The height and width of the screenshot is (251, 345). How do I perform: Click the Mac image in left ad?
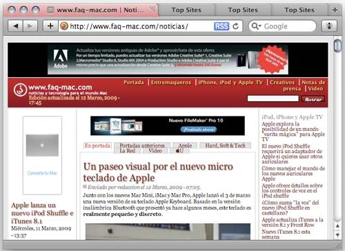click(42, 145)
